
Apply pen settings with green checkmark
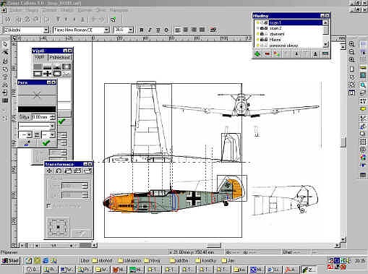click(x=46, y=143)
